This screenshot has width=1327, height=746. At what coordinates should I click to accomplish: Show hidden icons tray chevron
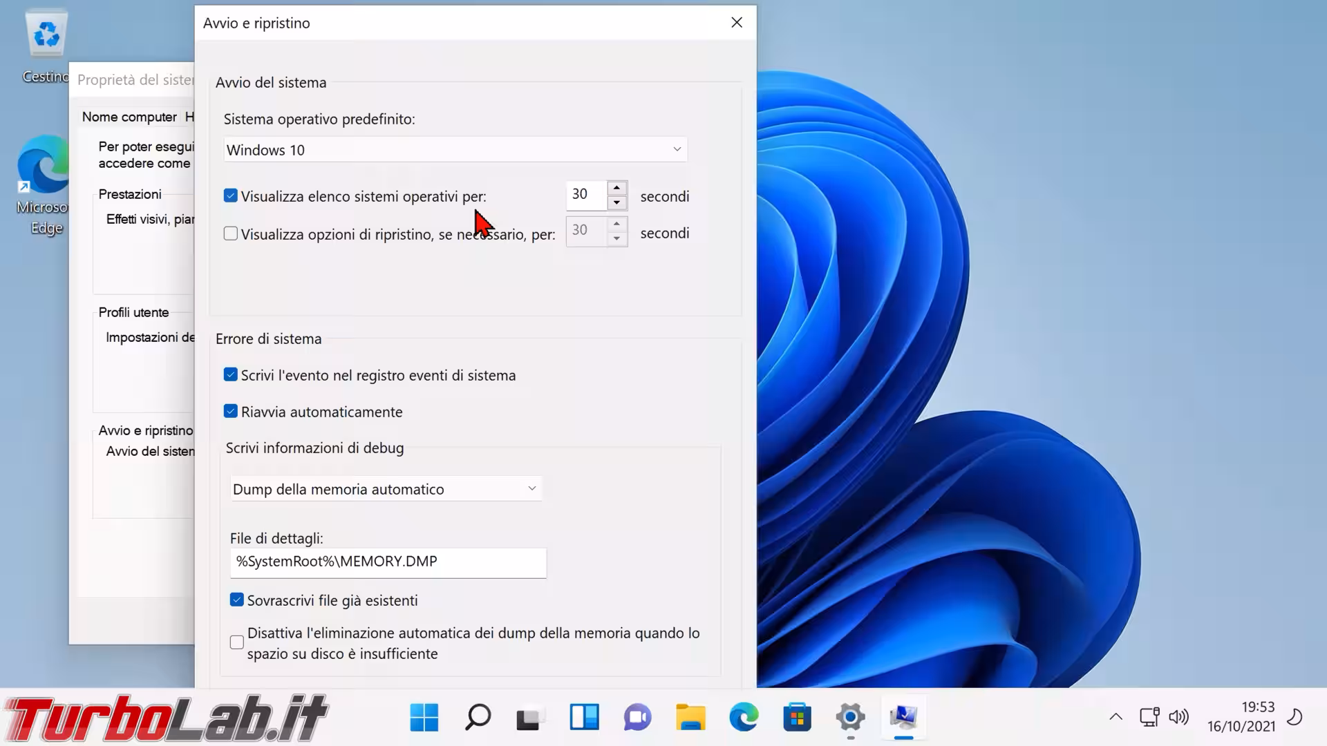[x=1116, y=717]
